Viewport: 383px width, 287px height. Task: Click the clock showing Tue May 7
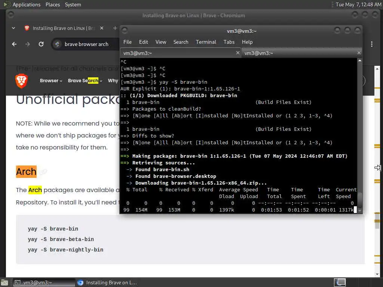358,4
